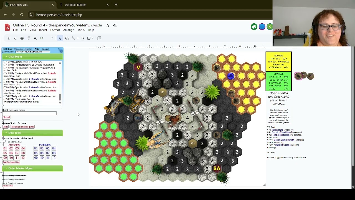Collapse the Order Marker Mgmt section
This screenshot has height=200, width=355.
(32, 168)
